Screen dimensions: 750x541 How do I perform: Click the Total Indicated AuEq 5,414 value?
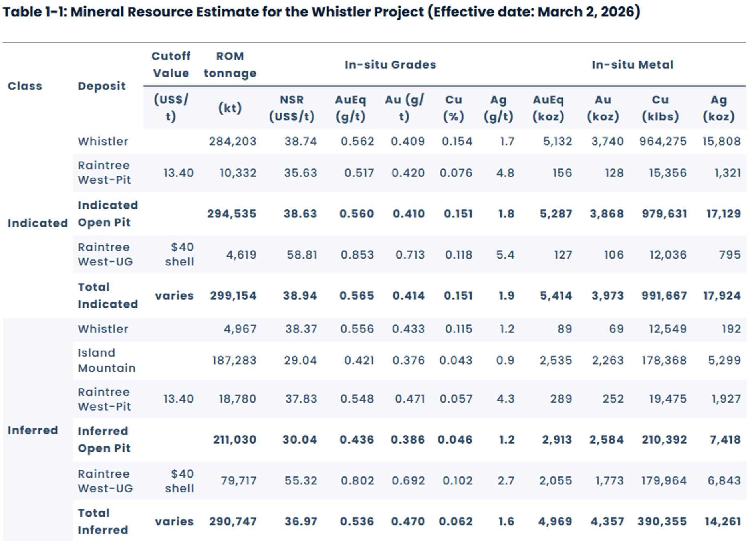click(556, 296)
